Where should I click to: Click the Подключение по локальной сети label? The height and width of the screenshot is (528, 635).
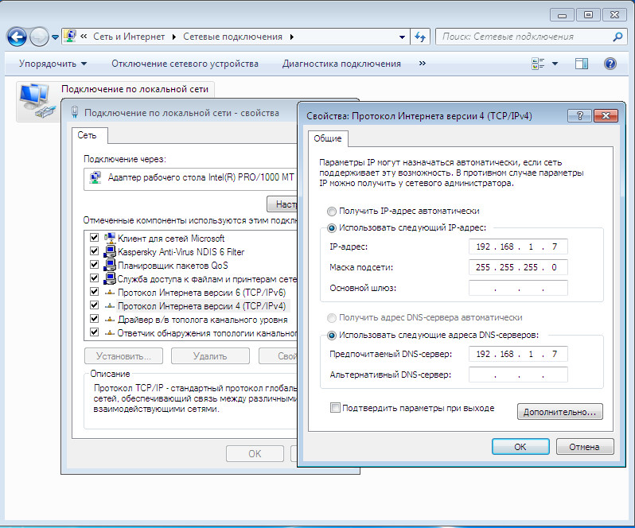(134, 89)
